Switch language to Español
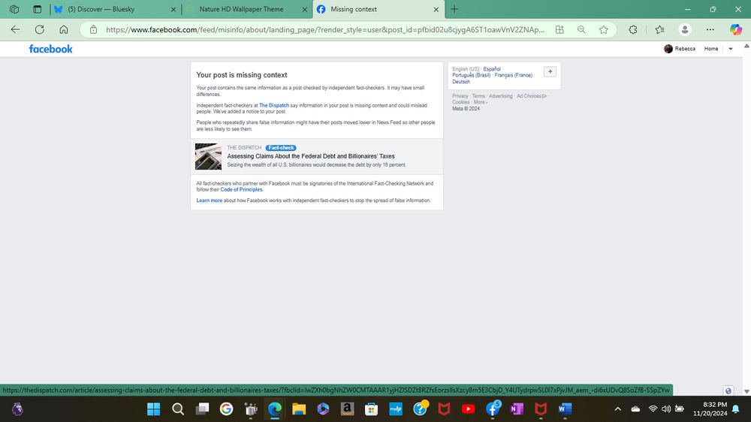The image size is (751, 422). pyautogui.click(x=492, y=69)
